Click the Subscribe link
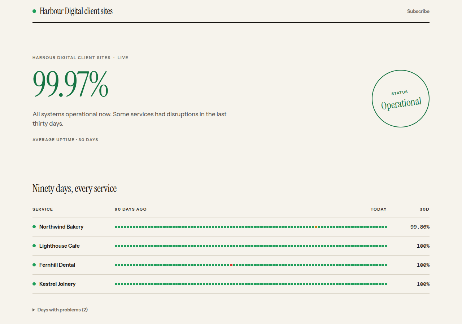 (418, 11)
